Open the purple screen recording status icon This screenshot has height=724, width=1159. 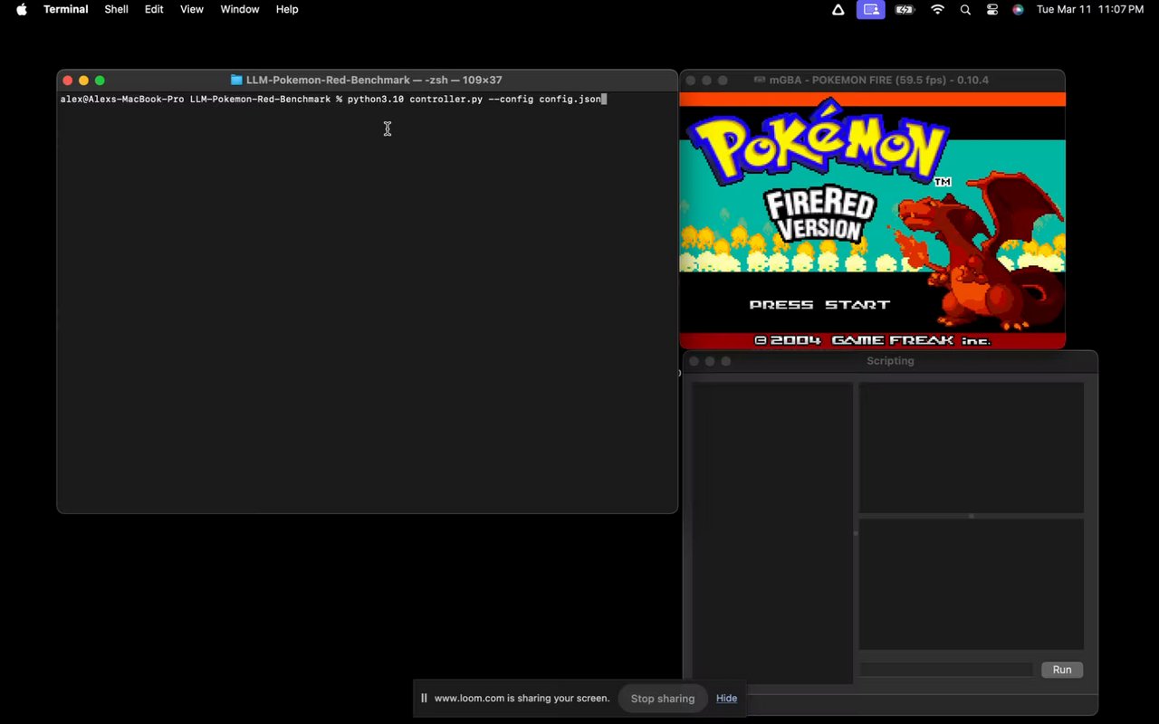871,9
